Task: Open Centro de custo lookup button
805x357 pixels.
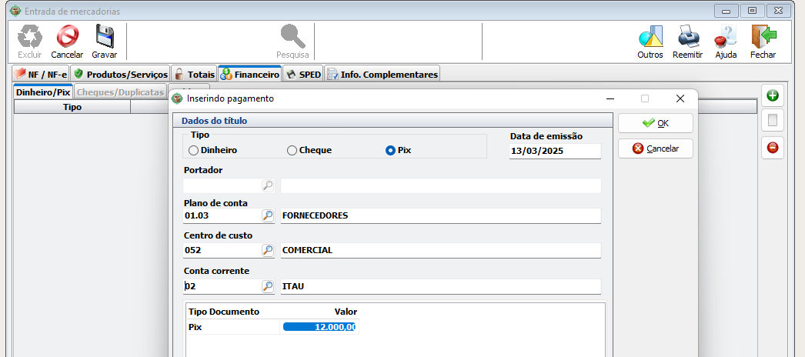Action: 268,250
